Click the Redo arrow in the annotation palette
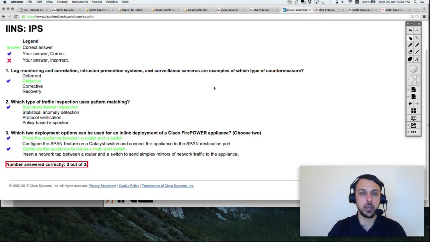Viewport: 430px width, 242px height. click(x=417, y=31)
